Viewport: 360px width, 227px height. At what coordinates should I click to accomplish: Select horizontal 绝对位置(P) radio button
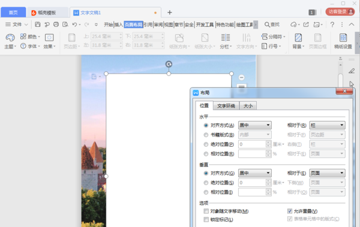pos(206,144)
